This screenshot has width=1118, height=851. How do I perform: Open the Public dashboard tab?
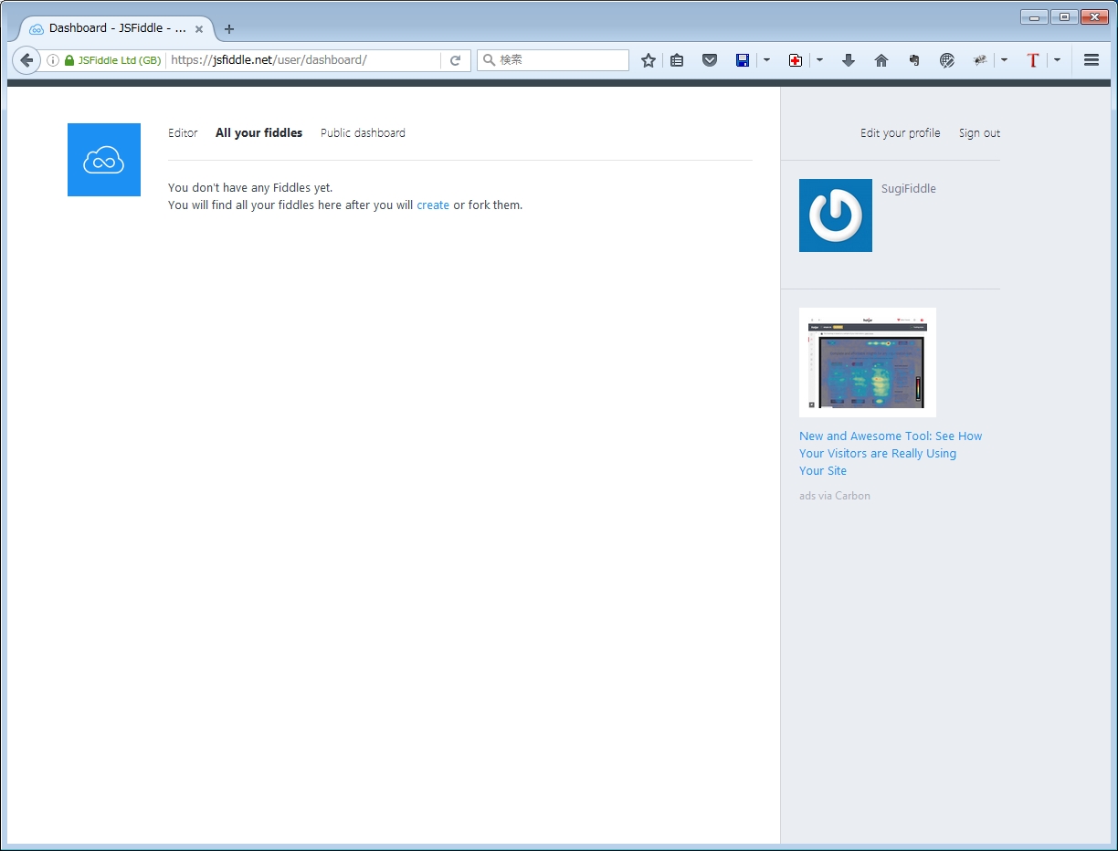(x=363, y=133)
